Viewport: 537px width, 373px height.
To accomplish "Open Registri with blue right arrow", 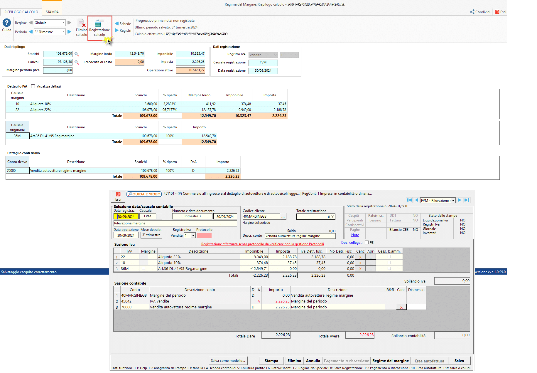I will pyautogui.click(x=123, y=30).
